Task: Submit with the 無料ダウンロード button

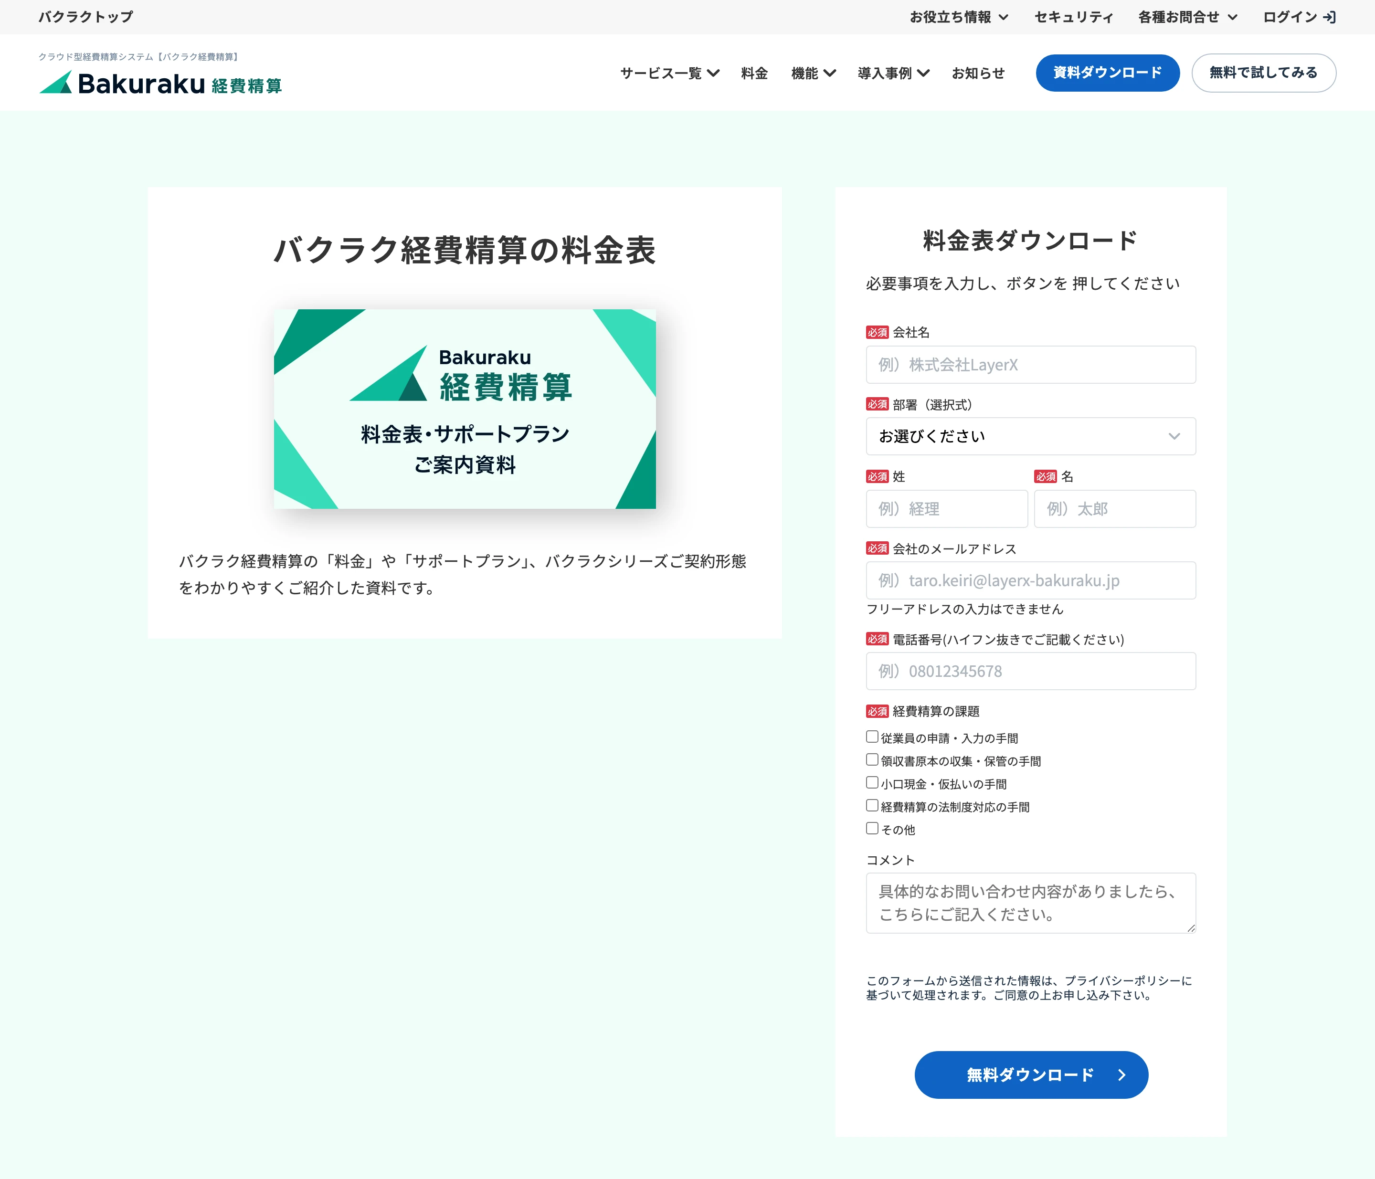Action: click(1031, 1075)
